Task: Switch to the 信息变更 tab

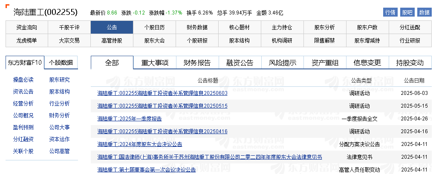Action: [367, 63]
